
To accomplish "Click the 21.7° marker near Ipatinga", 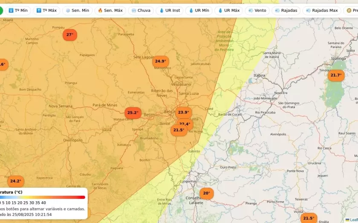I will point(335,76).
